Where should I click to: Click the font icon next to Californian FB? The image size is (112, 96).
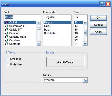[6, 26]
